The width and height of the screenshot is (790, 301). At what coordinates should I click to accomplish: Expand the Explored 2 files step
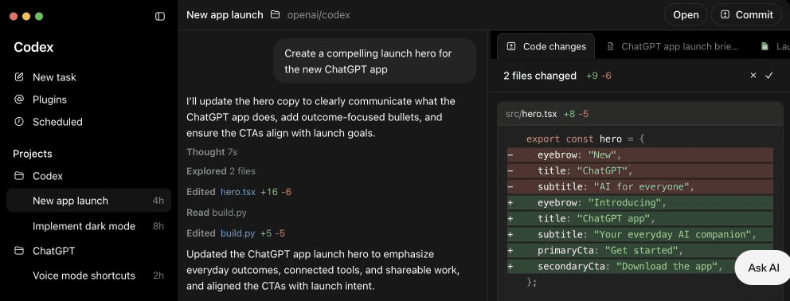point(221,171)
